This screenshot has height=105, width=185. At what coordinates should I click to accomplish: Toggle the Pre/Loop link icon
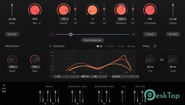tap(162, 60)
